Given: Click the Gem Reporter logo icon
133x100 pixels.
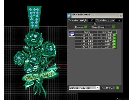Looking at the screenshot, I should click(69, 16).
